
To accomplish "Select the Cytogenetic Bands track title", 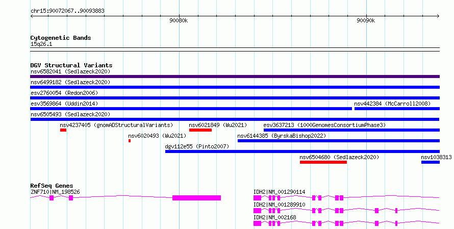I will 61,38.
